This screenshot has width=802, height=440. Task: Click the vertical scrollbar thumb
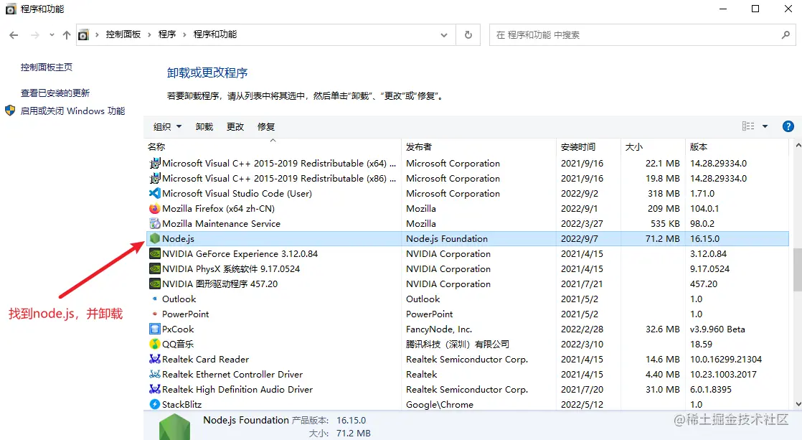point(798,270)
